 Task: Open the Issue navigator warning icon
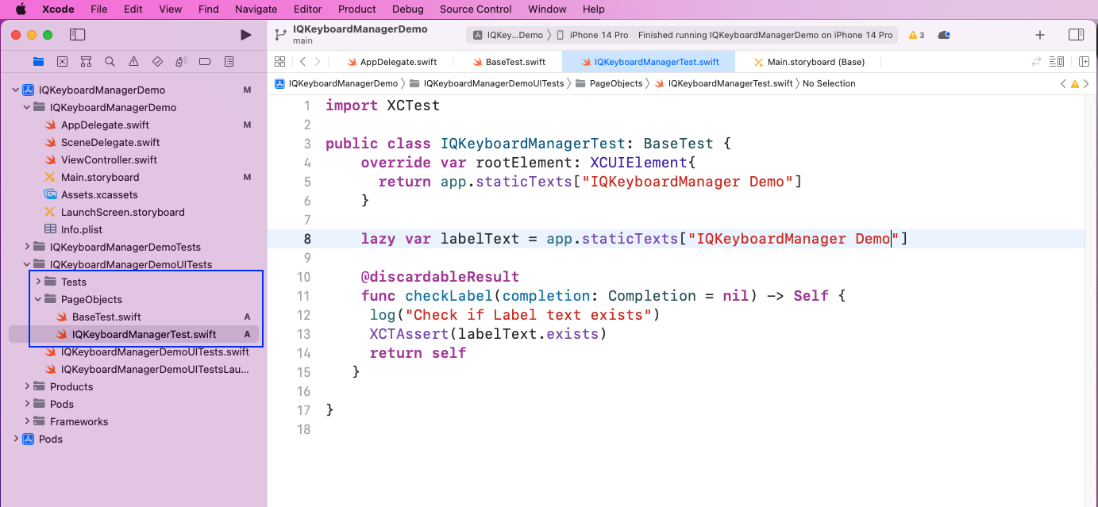(133, 61)
